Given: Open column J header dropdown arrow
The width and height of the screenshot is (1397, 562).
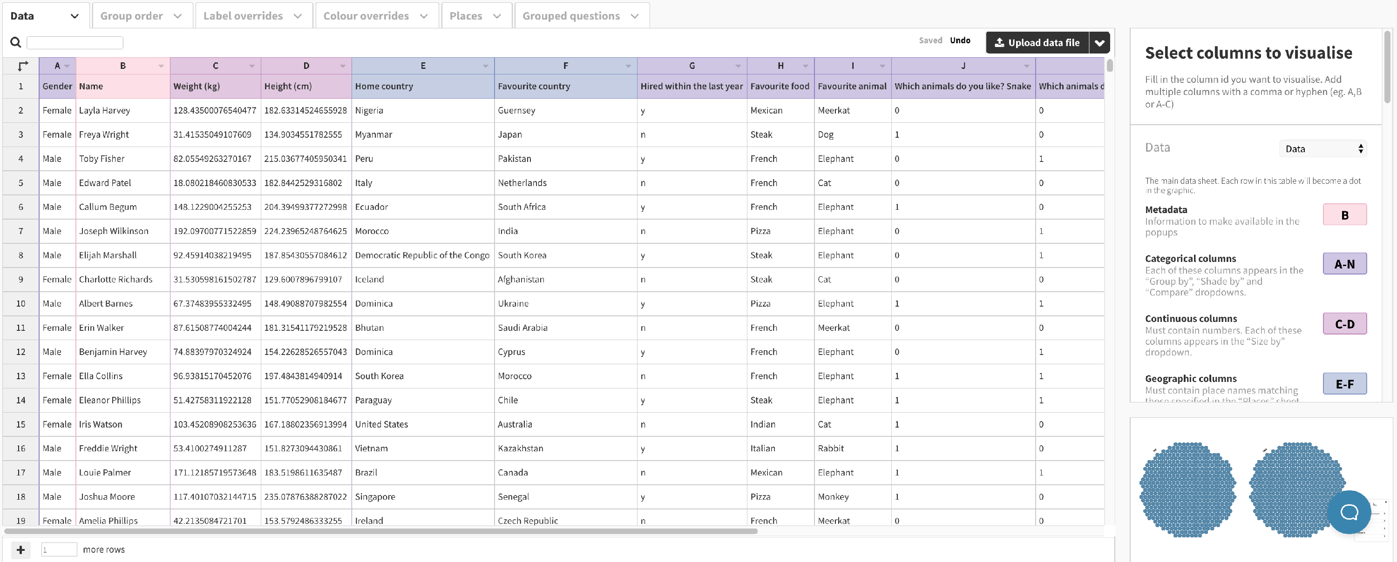Looking at the screenshot, I should pos(1026,66).
